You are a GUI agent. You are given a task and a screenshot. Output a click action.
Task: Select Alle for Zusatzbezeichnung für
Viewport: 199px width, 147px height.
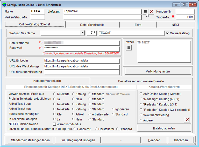click(54, 114)
